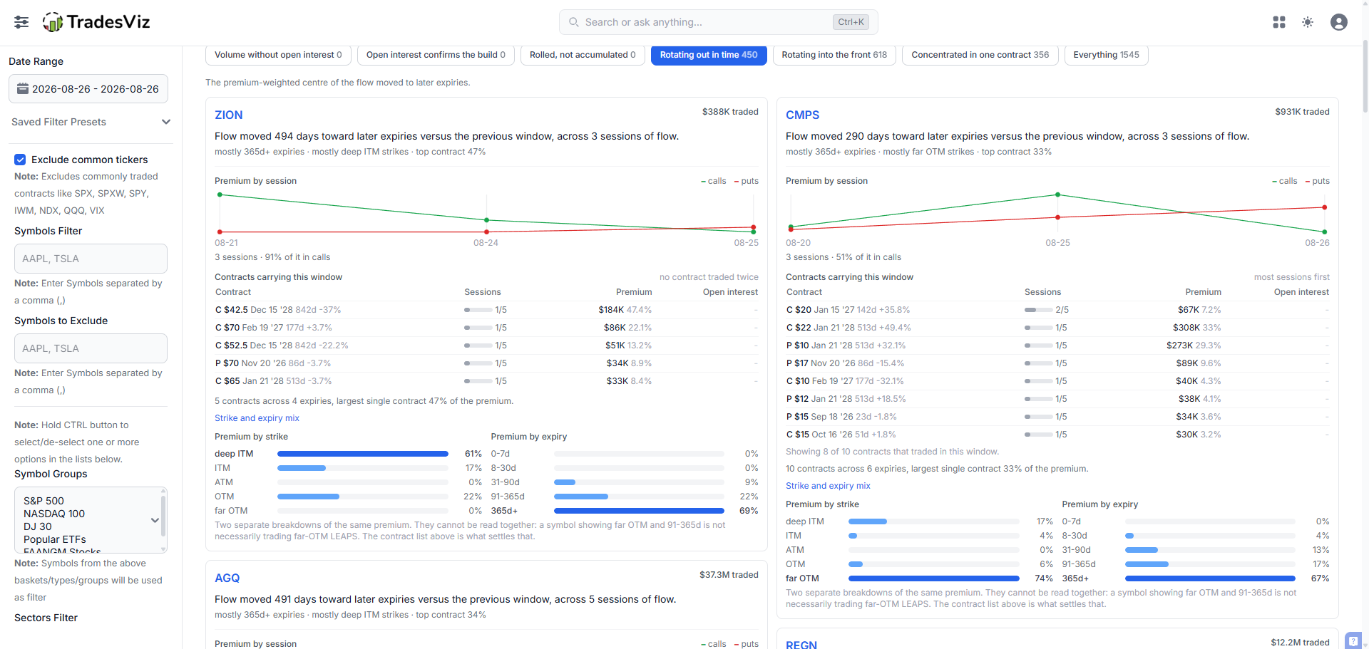
Task: Open the filters sidebar toggle icon
Action: click(x=21, y=22)
